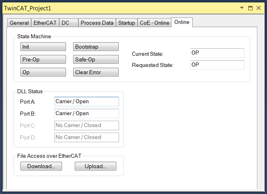Switch to the EtherCAT tab
This screenshot has height=194, width=267.
45,23
